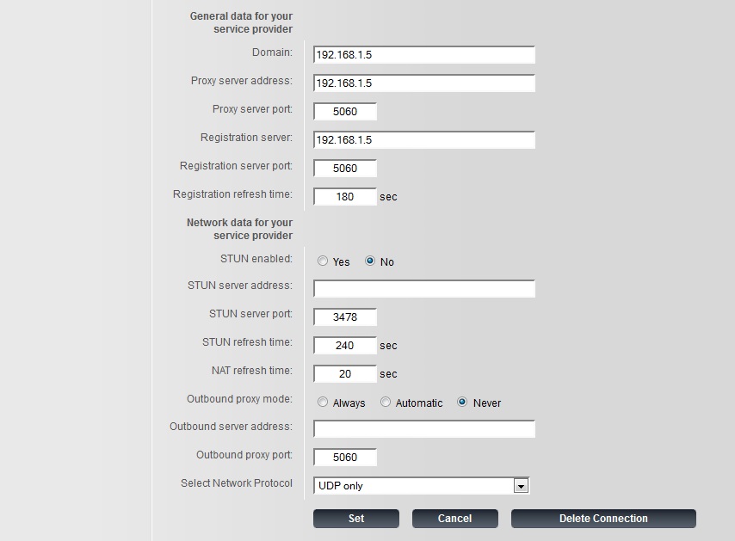735x541 pixels.
Task: Edit the NAT refresh time field
Action: 345,374
